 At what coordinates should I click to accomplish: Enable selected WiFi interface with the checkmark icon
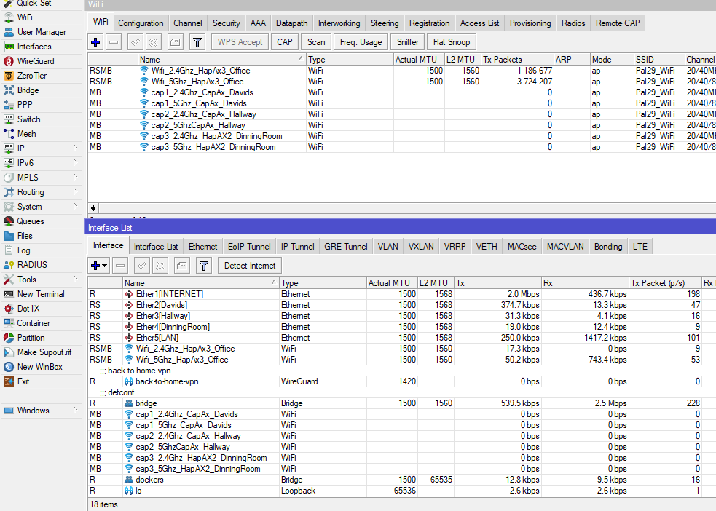coord(135,41)
